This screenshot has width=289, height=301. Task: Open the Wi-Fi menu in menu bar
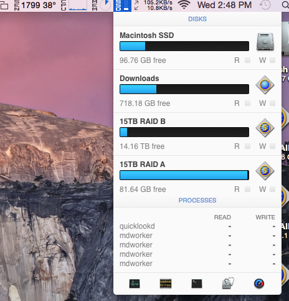click(184, 5)
